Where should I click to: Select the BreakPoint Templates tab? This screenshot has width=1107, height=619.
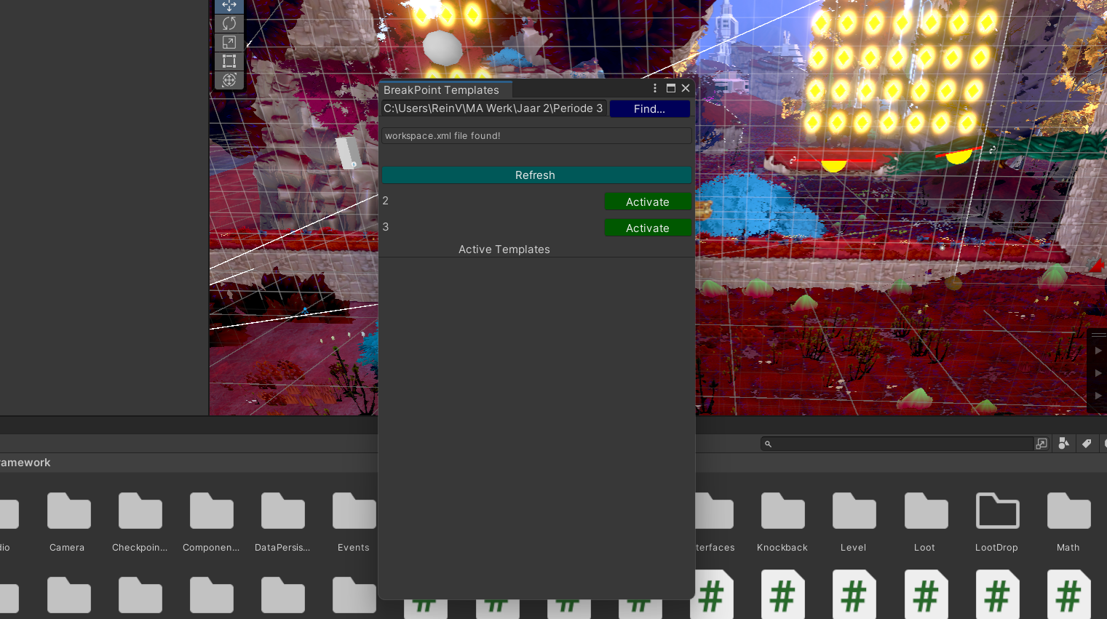click(x=442, y=90)
